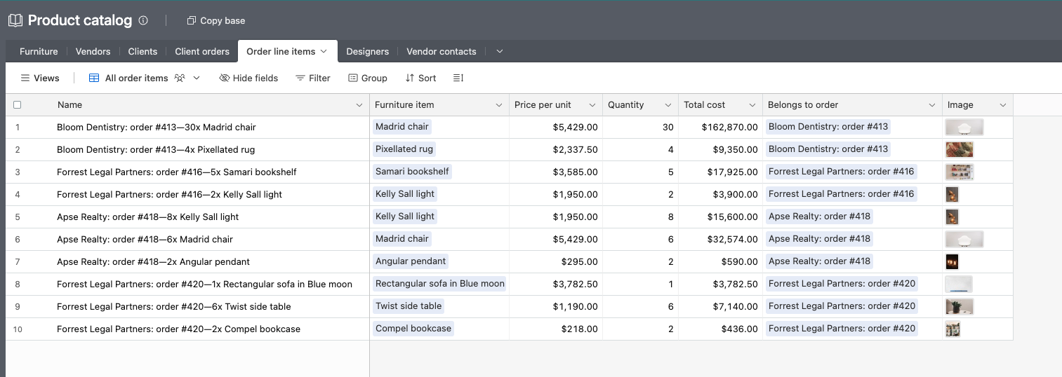The width and height of the screenshot is (1062, 377).
Task: Open the Order line items tab dropdown arrow
Action: pyautogui.click(x=324, y=51)
